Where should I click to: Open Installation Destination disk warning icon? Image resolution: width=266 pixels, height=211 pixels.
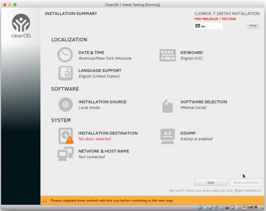(66, 136)
